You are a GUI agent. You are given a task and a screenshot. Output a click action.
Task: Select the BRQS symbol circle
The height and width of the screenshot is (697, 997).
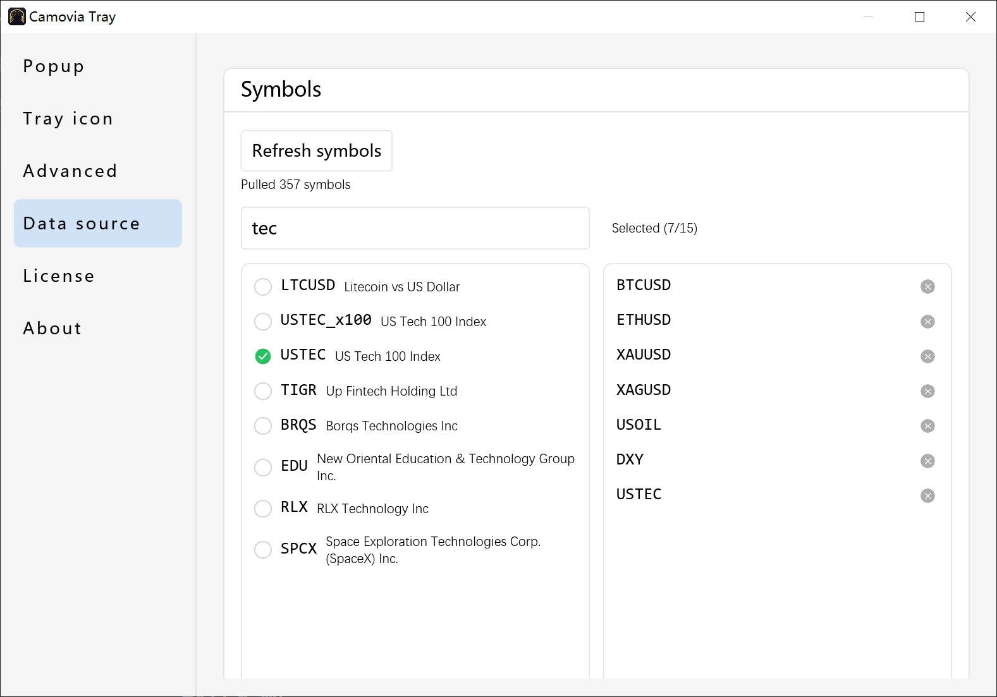click(263, 426)
